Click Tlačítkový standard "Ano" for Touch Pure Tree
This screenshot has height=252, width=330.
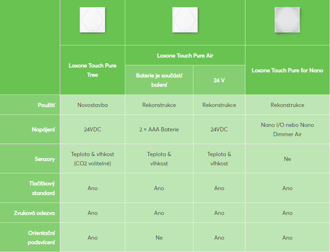[93, 188]
